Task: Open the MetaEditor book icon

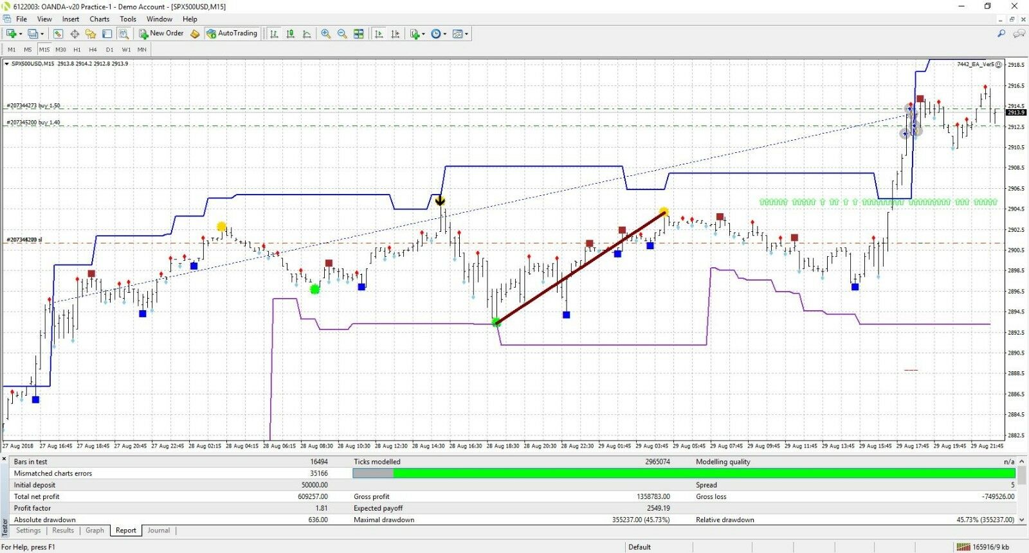Action: pos(195,33)
